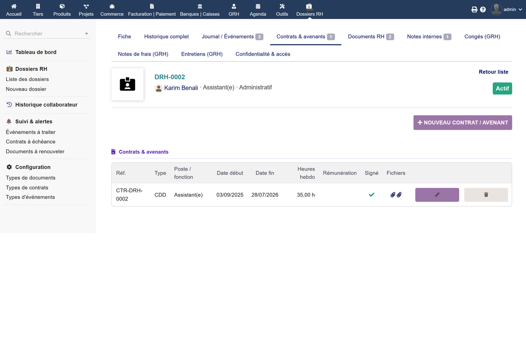Open the help question mark icon
Viewport: 526px width, 343px height.
coord(483,10)
